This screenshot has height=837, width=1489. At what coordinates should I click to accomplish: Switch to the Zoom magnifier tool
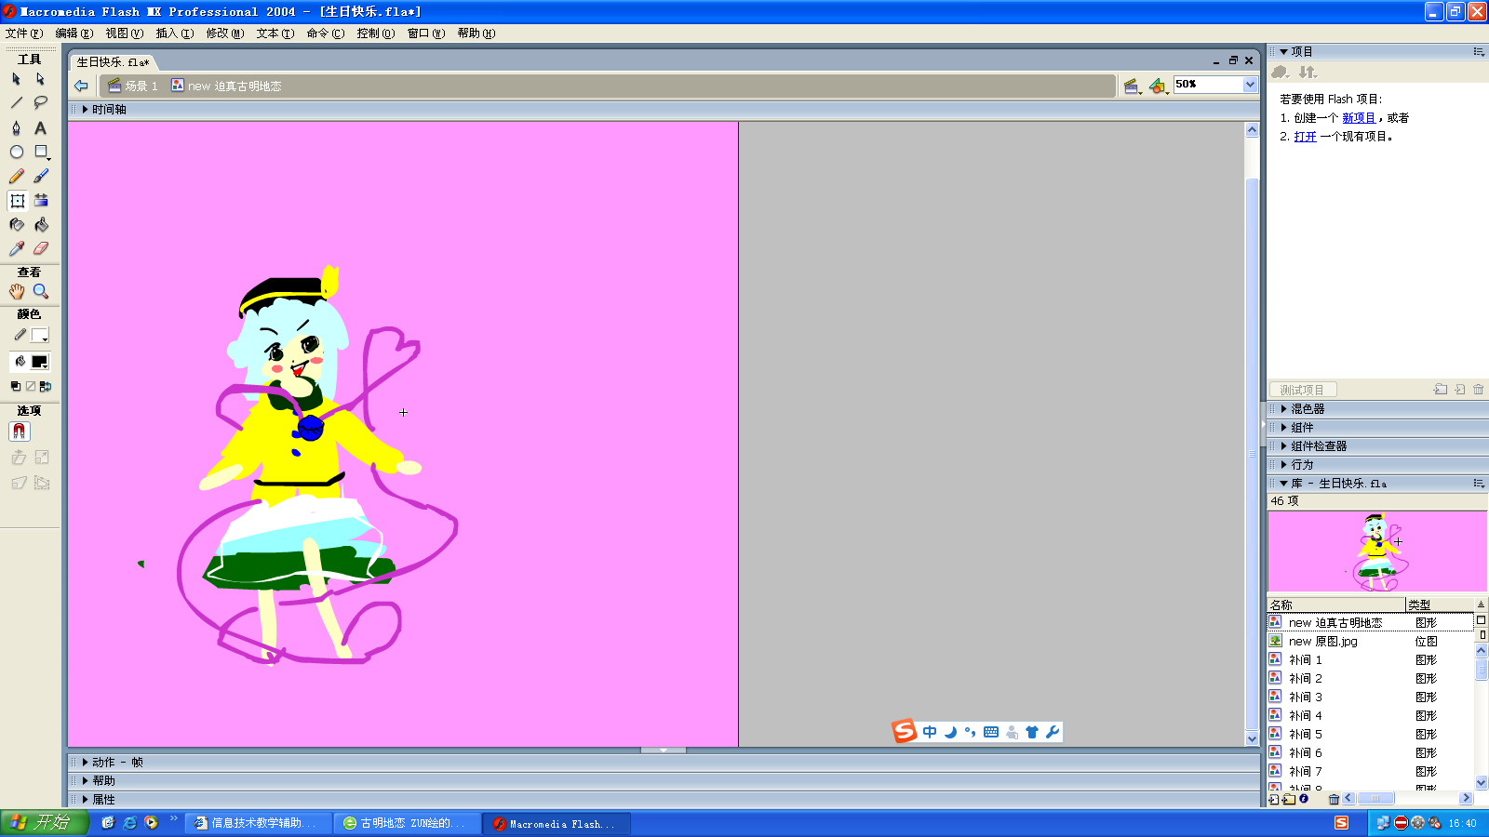click(x=41, y=291)
